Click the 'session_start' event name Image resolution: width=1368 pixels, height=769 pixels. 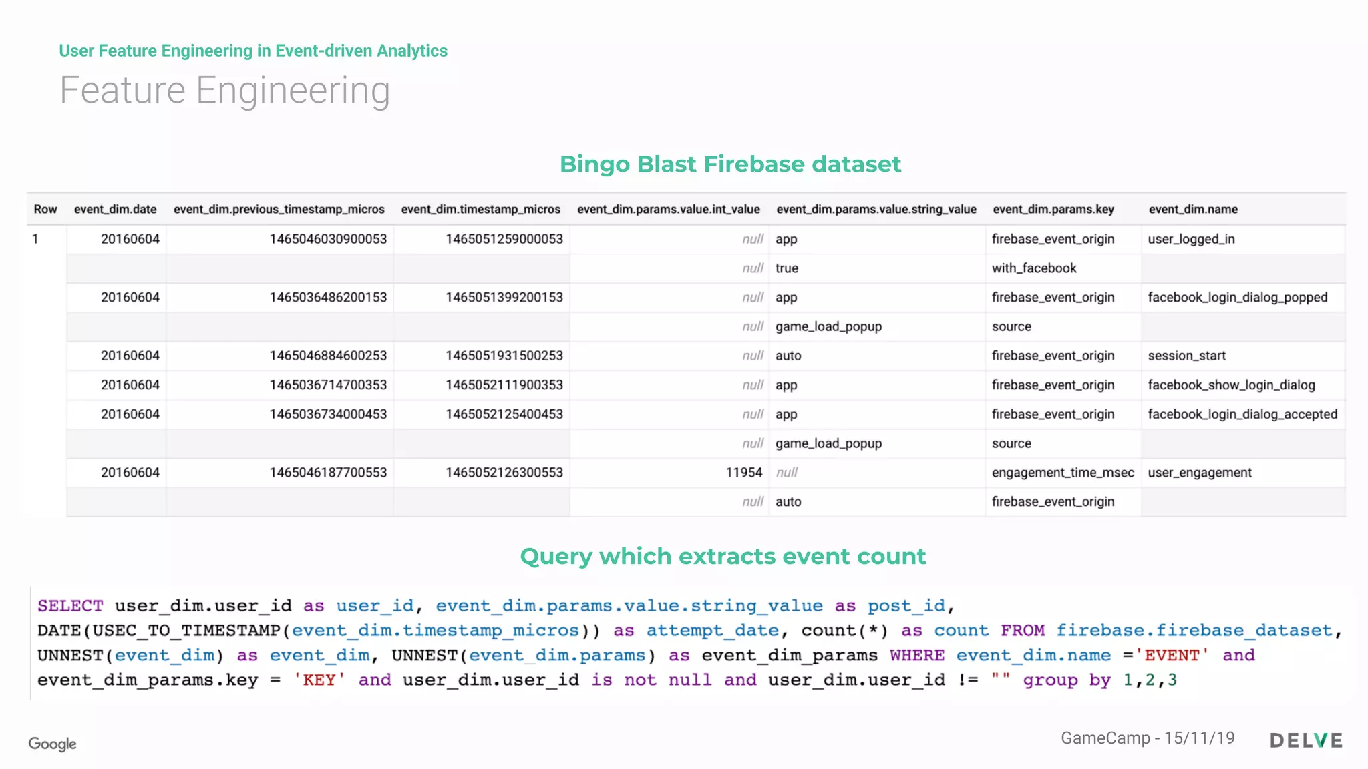coord(1187,356)
